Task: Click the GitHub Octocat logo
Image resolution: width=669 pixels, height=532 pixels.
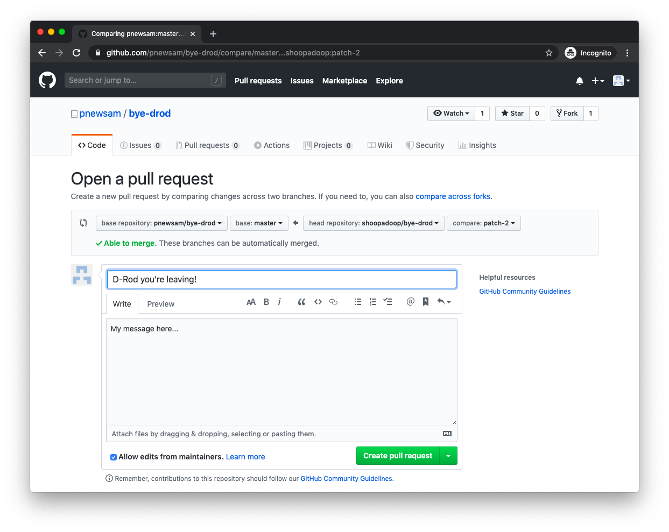Action: [x=47, y=80]
